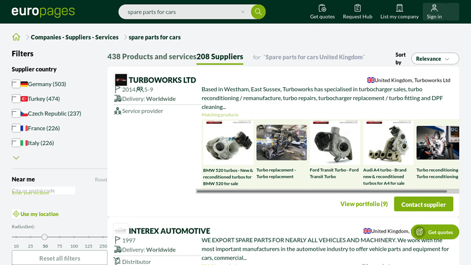Open the Turbo replacement product thumbnail

(281, 143)
